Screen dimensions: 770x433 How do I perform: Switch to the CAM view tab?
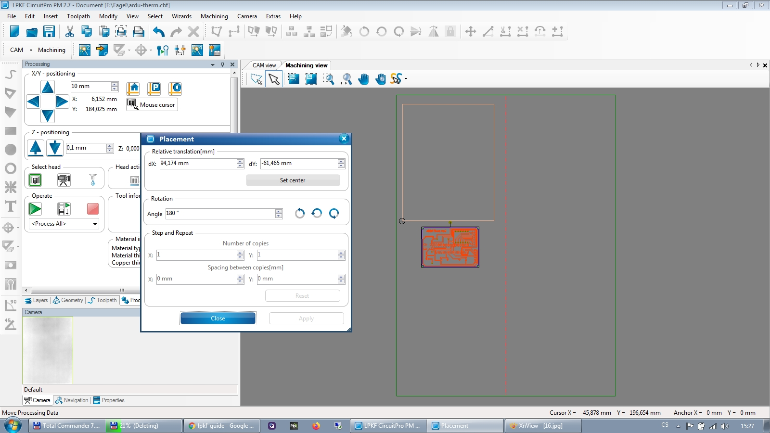[264, 65]
